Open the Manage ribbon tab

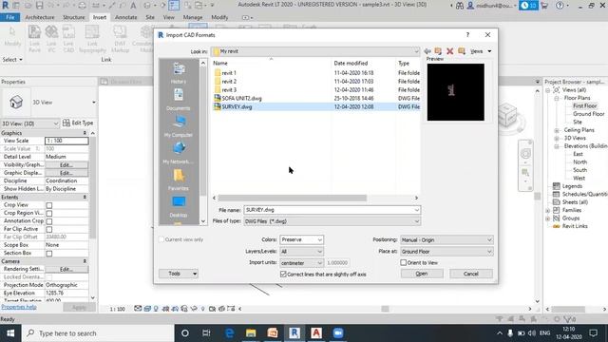coord(193,17)
